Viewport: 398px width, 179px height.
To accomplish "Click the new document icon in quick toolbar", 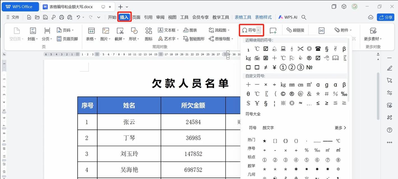I will (x=29, y=17).
